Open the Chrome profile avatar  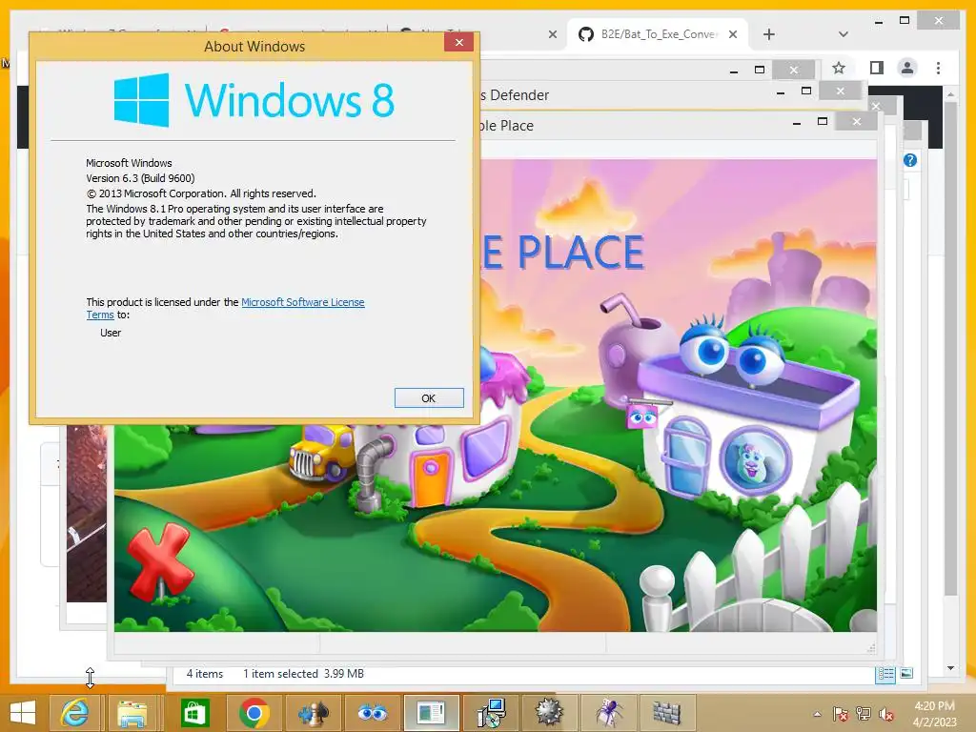pyautogui.click(x=907, y=68)
